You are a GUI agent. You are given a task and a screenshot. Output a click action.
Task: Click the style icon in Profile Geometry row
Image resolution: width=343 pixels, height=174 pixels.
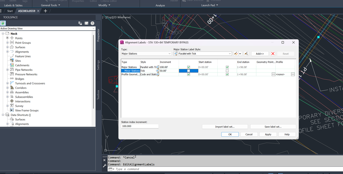coord(158,75)
